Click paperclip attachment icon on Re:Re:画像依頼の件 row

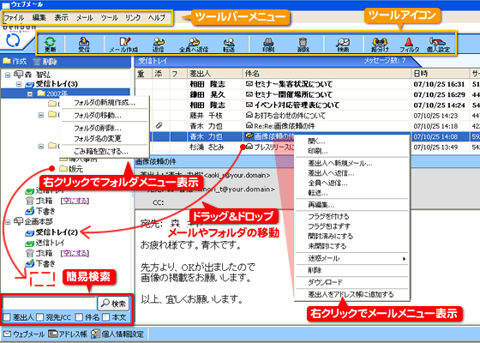click(x=159, y=125)
